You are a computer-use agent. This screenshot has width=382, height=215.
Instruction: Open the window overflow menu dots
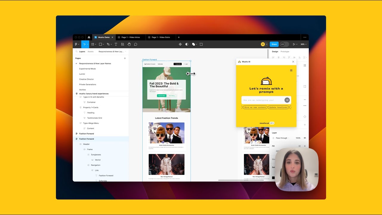pyautogui.click(x=305, y=37)
